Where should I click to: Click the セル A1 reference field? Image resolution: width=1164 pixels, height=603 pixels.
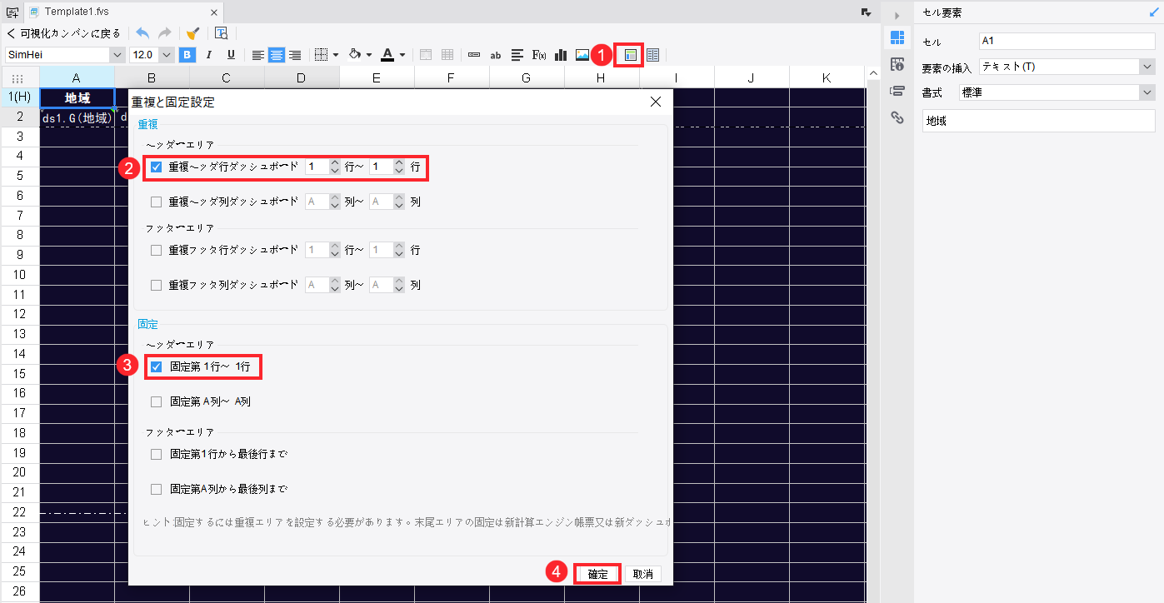point(1067,41)
